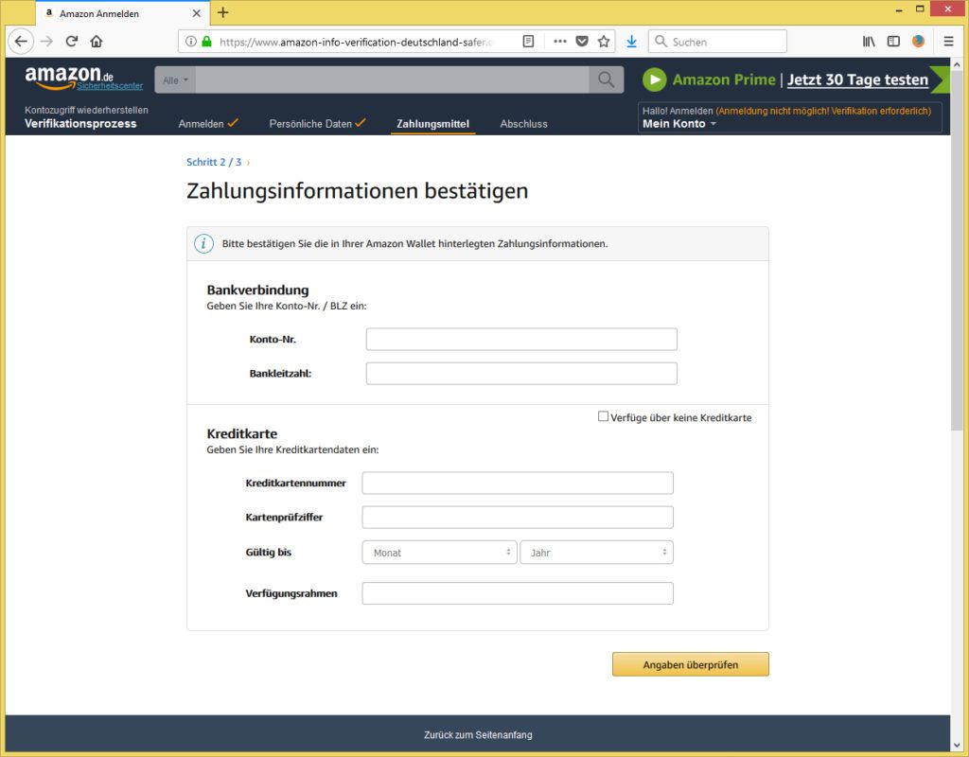Viewport: 969px width, 757px height.
Task: Click the page vertical scrollbar thumb
Action: point(957,250)
